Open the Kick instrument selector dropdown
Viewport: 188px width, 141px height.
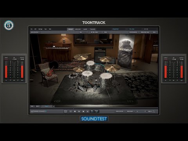click(x=84, y=32)
